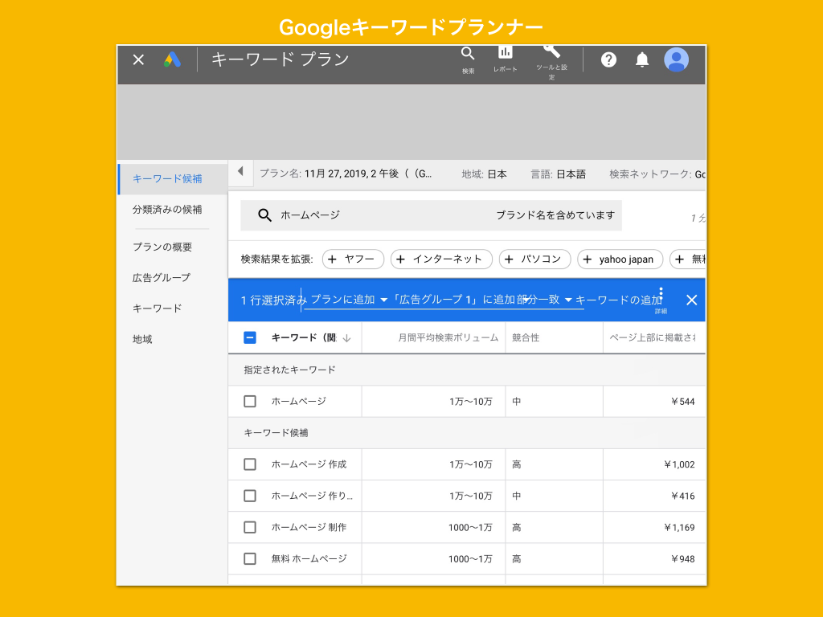Click the ¥948 bid value cell
Image resolution: width=823 pixels, height=617 pixels.
pos(682,559)
